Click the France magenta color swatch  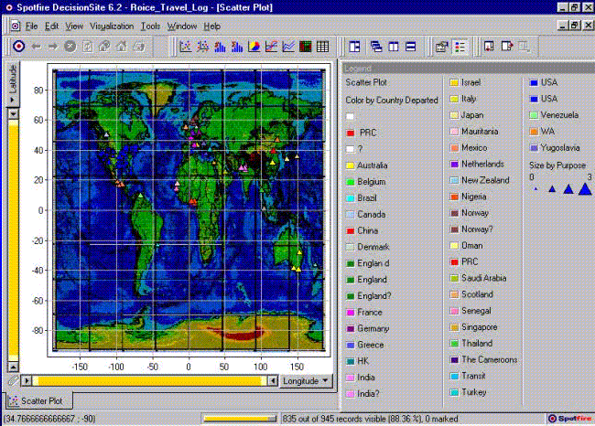[350, 313]
